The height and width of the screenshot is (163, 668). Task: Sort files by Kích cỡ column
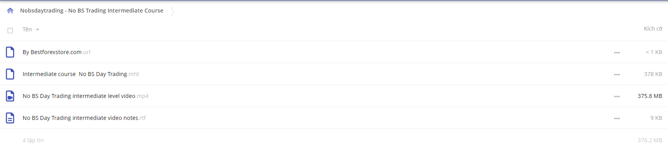tap(653, 29)
